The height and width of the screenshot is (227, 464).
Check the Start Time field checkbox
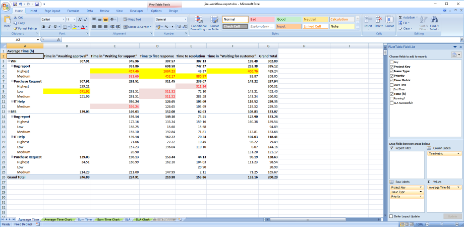point(392,85)
